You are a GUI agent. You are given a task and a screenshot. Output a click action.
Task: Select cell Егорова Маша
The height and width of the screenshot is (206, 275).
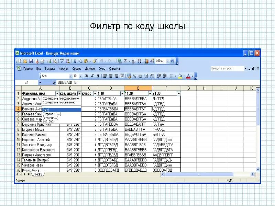[x=40, y=129]
